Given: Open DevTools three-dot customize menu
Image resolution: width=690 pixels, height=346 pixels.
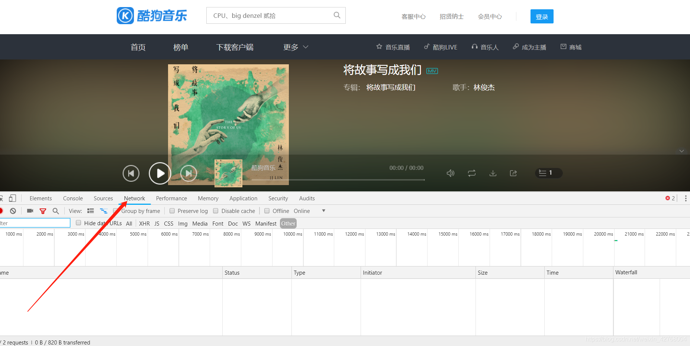Looking at the screenshot, I should (x=686, y=198).
